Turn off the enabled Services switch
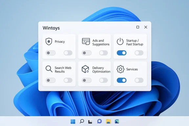The image size is (189, 126). (122, 80)
